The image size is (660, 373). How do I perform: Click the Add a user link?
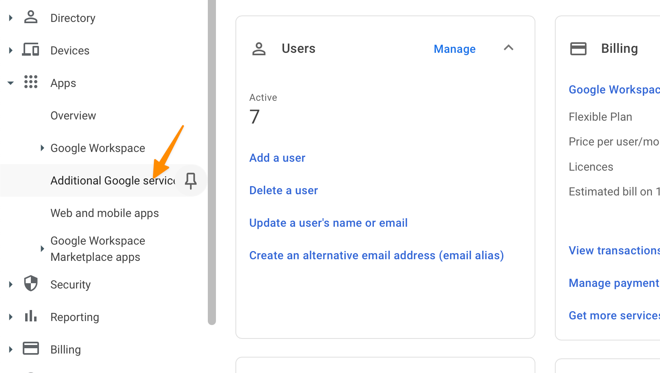(x=277, y=158)
